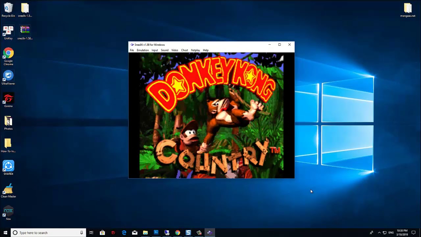Screen dimensions: 421x237
Task: Select the Photos folder on desktop
Action: pyautogui.click(x=8, y=123)
